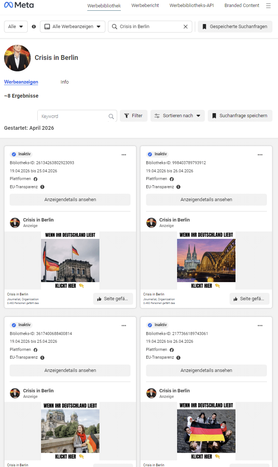
Task: Click the info icon next to Alle dropdown
Action: pyautogui.click(x=34, y=27)
